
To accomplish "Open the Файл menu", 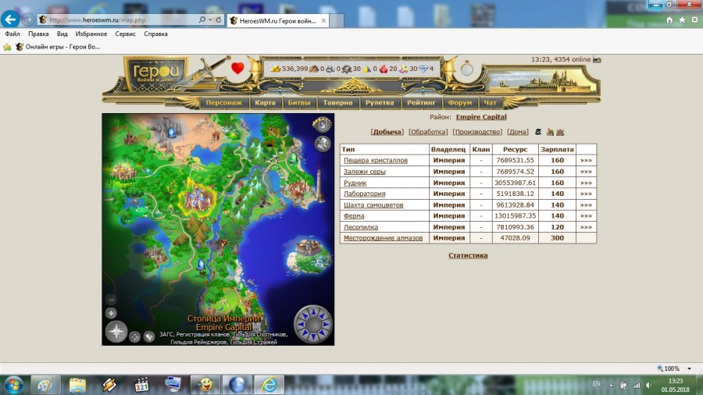I will [12, 34].
